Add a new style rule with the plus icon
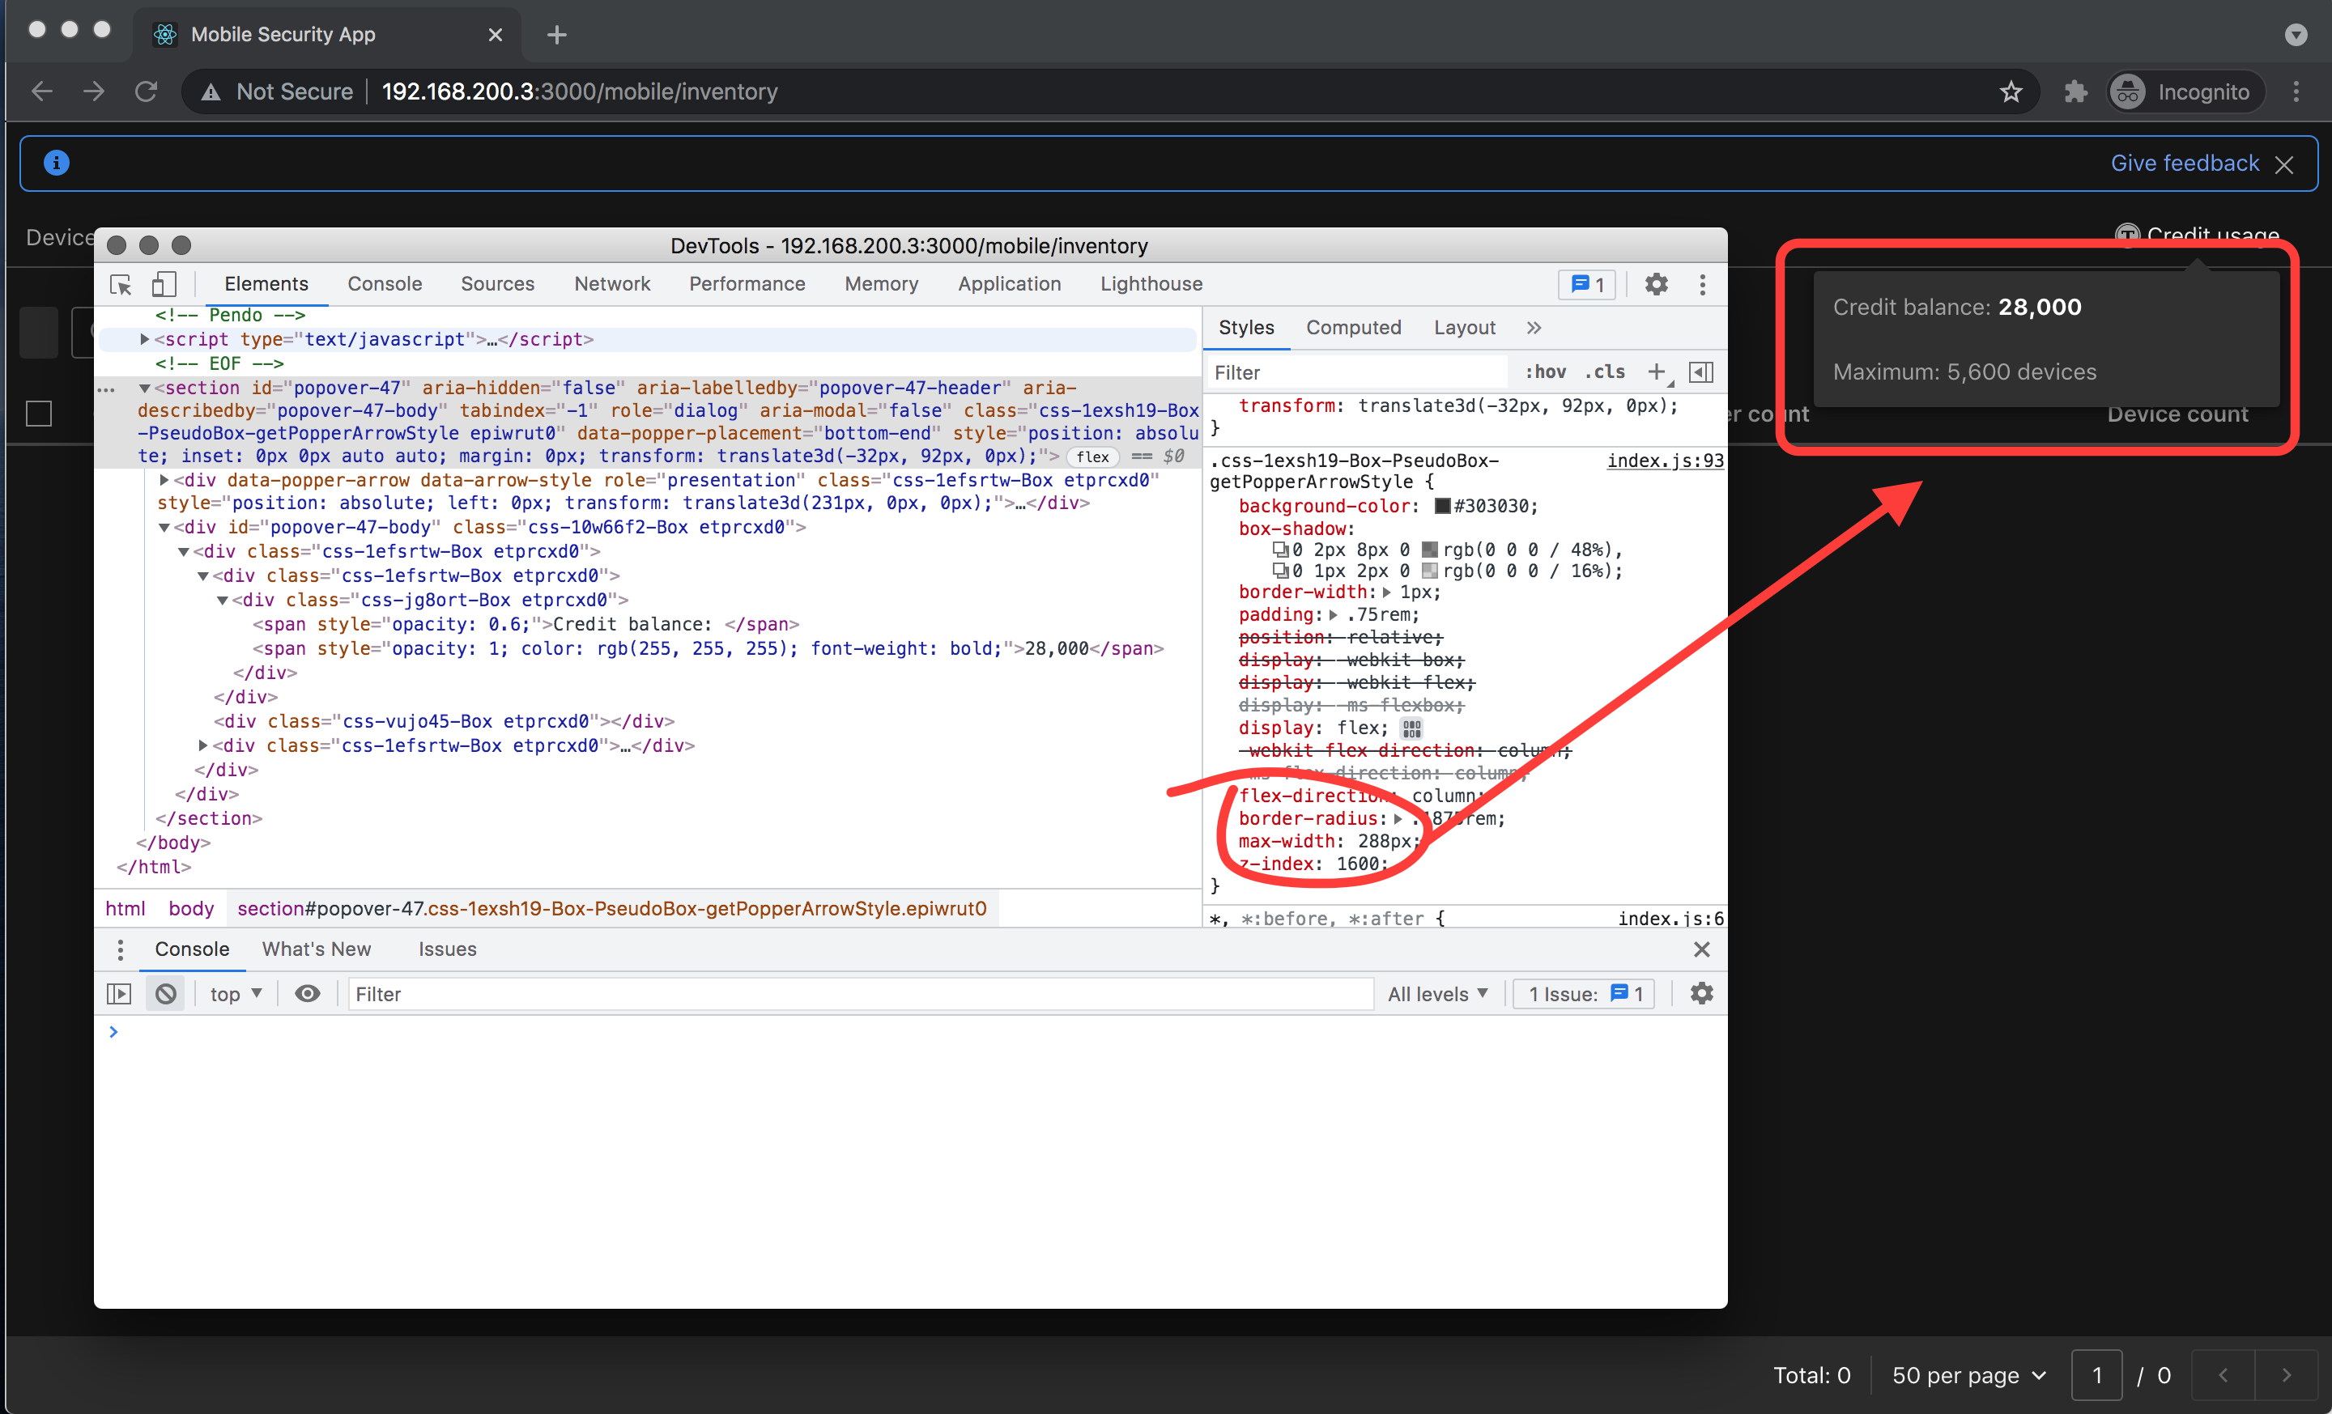 point(1658,372)
